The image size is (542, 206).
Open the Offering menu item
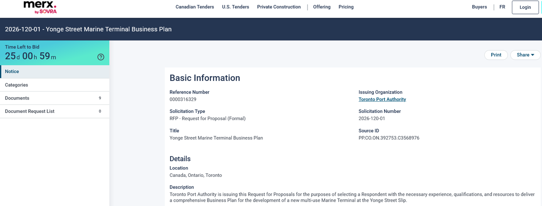click(322, 7)
